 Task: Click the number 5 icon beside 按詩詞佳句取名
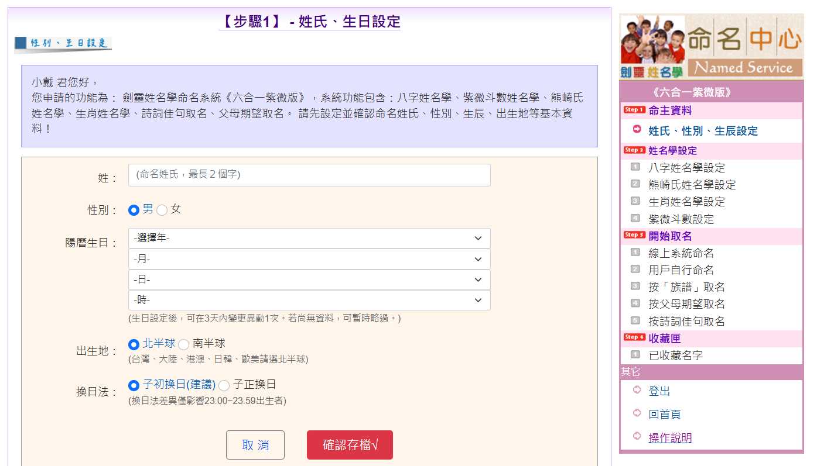point(635,320)
